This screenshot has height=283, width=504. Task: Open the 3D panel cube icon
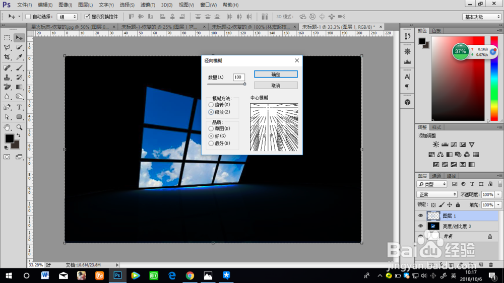point(407,102)
